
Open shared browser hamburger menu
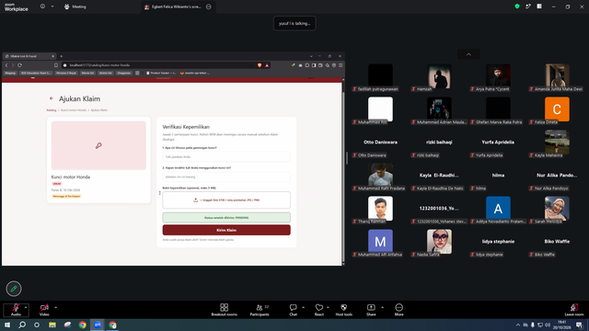(341, 65)
